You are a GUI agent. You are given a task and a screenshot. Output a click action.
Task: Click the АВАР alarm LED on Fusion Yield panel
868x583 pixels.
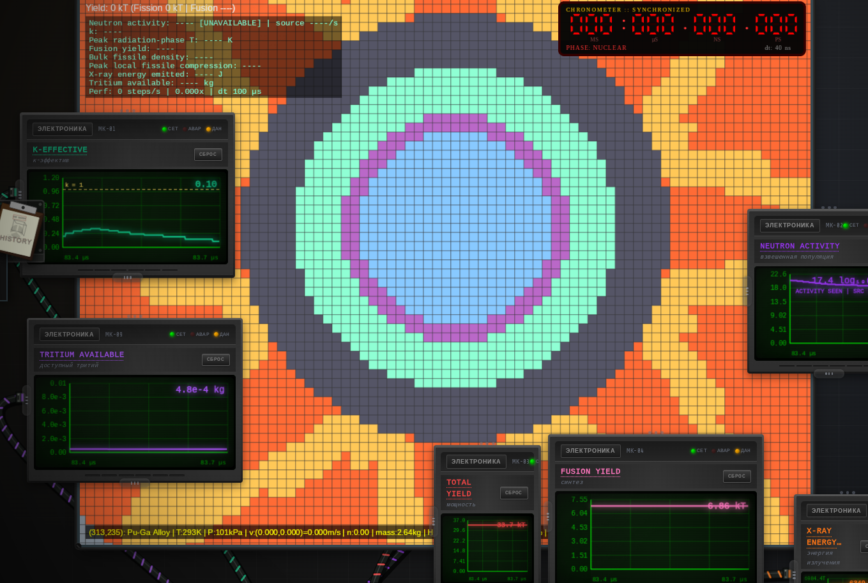[713, 451]
